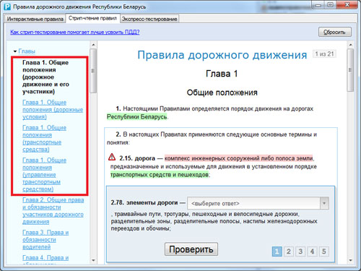Click the red warning triangle beside 2.15
The width and height of the screenshot is (361, 271).
click(x=112, y=157)
